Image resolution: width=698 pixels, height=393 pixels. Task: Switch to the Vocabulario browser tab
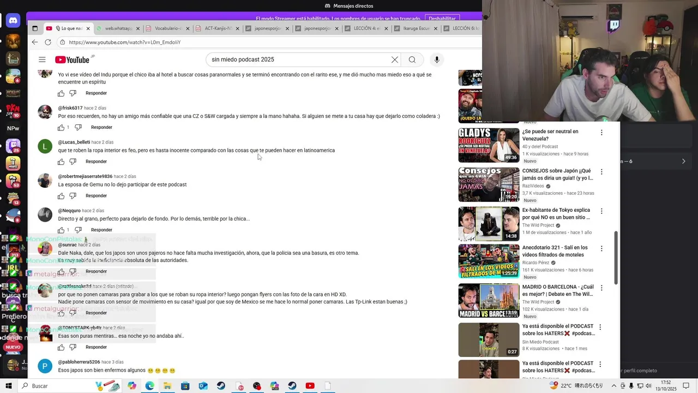(168, 28)
